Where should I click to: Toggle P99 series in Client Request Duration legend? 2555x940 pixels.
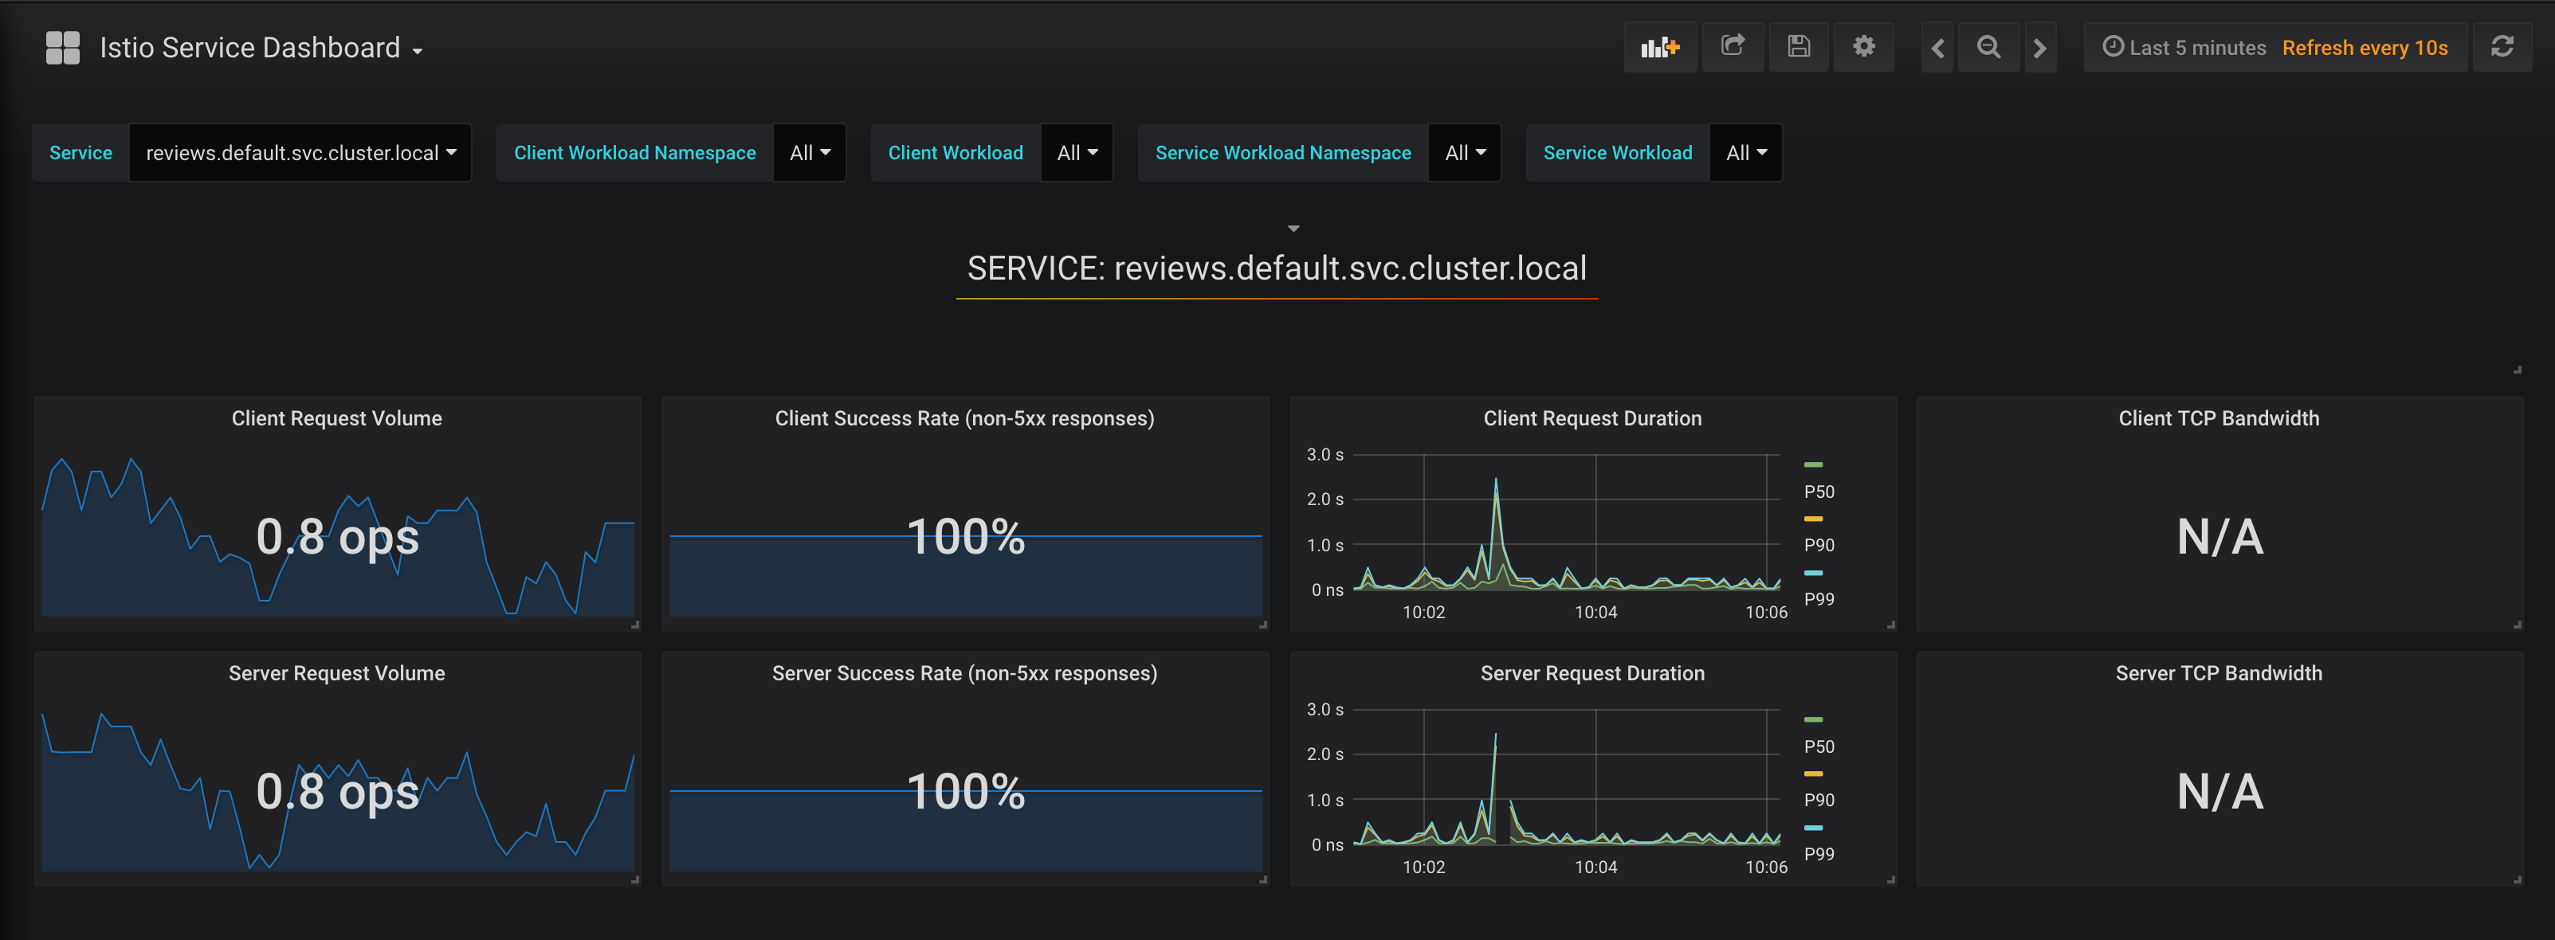[1819, 598]
